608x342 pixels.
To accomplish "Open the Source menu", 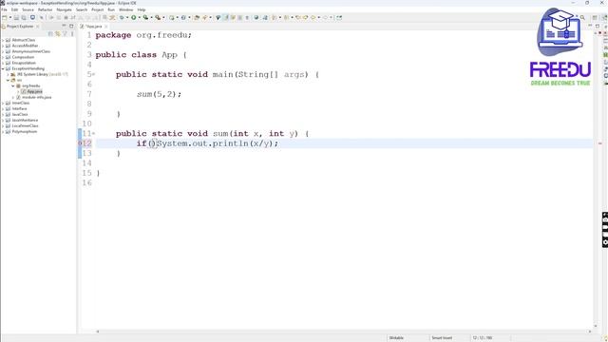I will [28, 9].
